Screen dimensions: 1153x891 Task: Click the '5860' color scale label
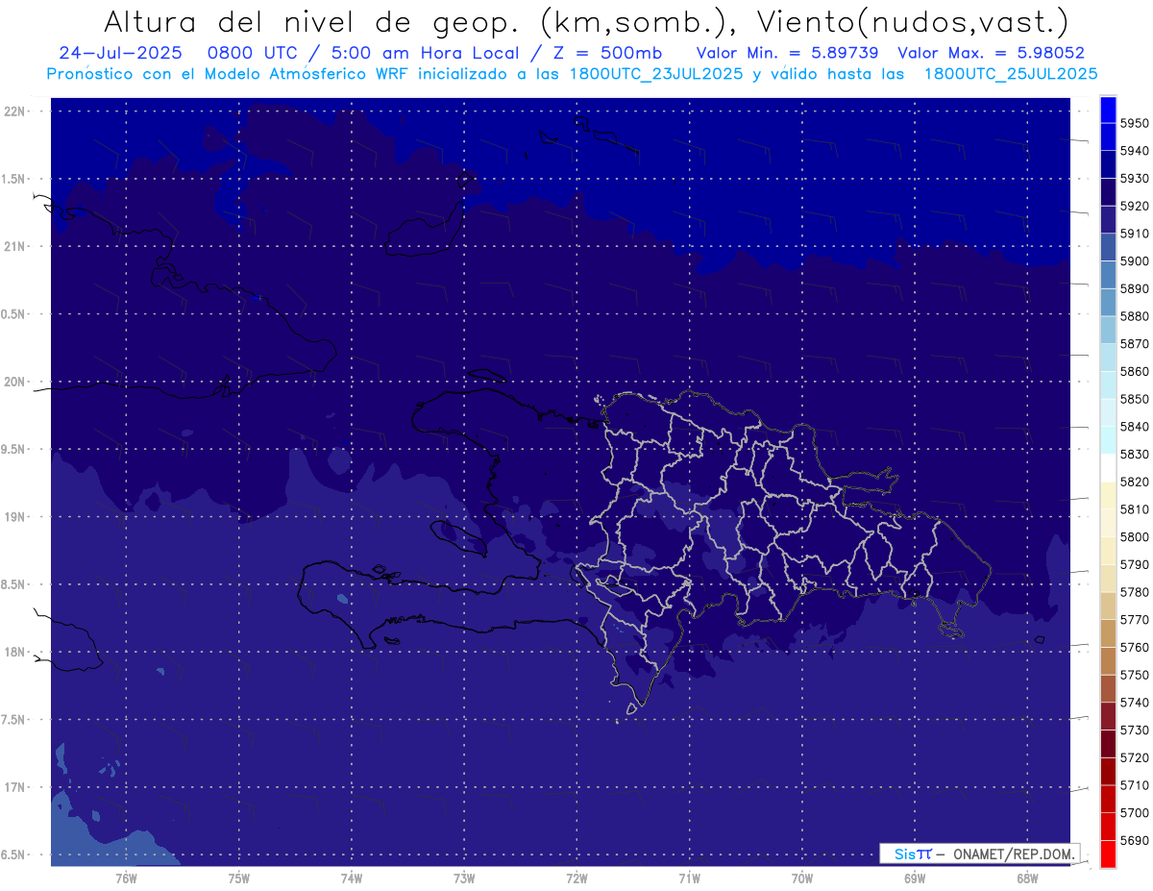pos(1135,371)
